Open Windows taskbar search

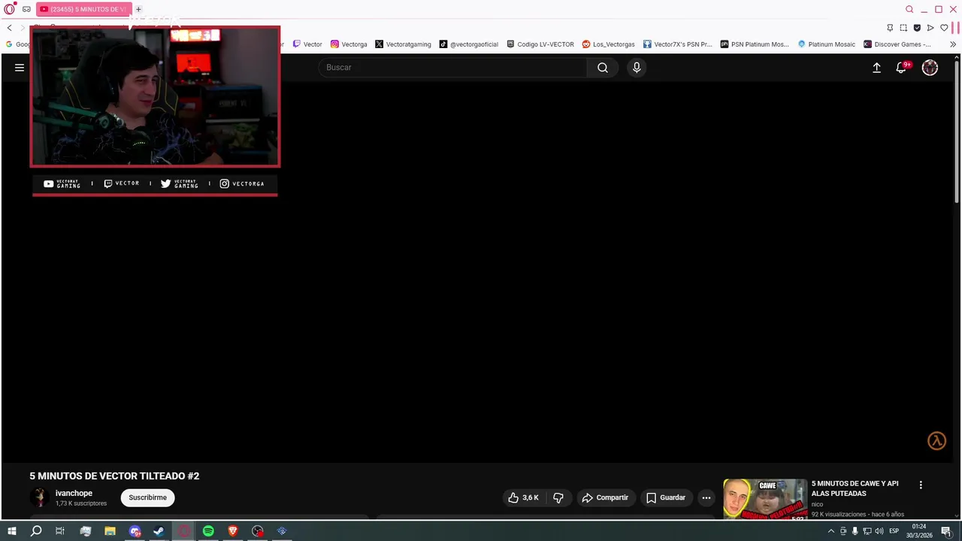(x=35, y=531)
